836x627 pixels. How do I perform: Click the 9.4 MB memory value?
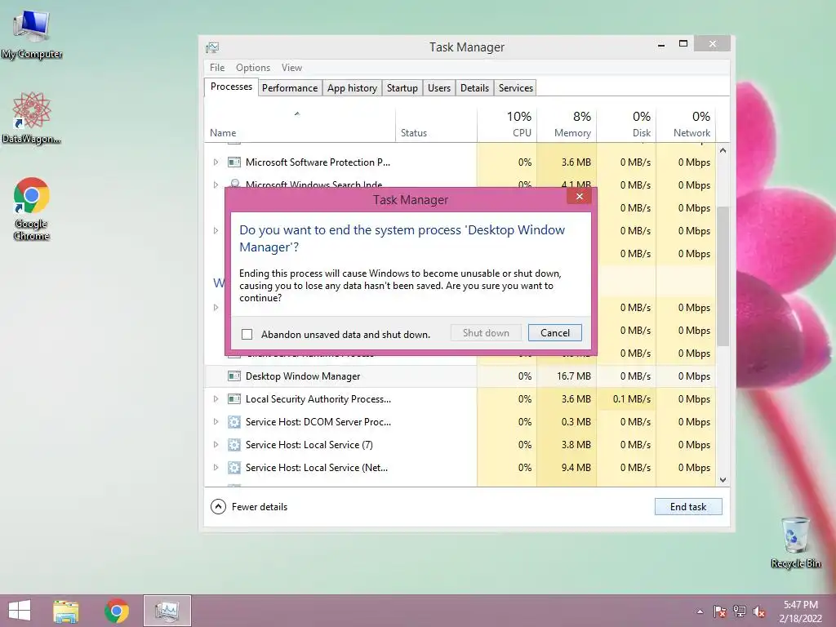coord(576,468)
